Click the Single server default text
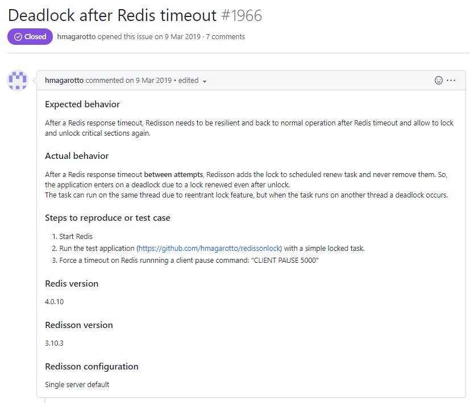Image resolution: width=470 pixels, height=403 pixels. [x=77, y=385]
